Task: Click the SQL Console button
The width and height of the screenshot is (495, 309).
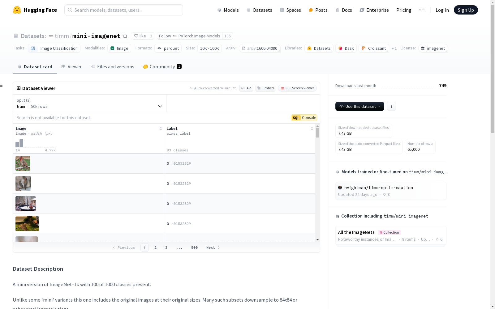Action: tap(304, 118)
